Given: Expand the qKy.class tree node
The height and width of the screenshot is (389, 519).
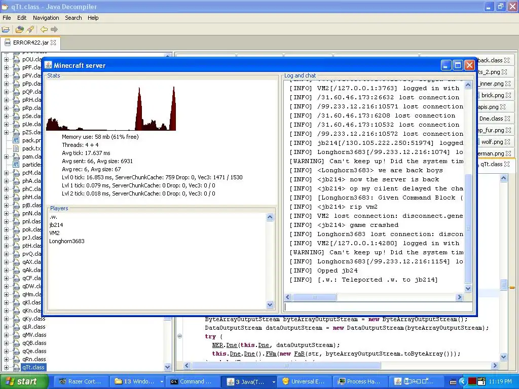Looking at the screenshot, I should (6, 319).
